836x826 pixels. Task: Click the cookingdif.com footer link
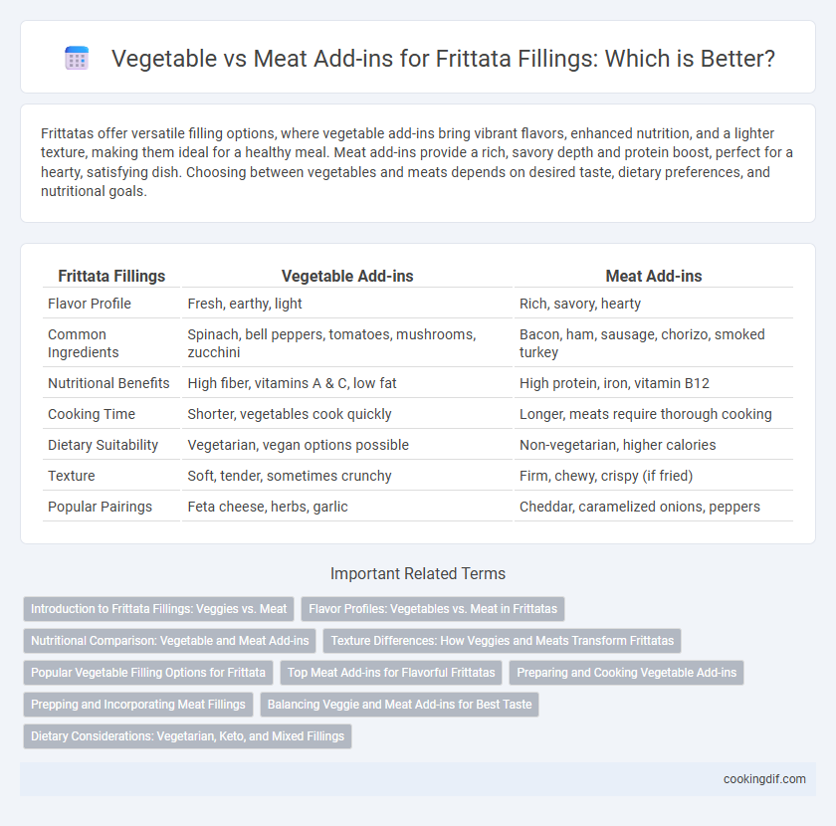[764, 779]
